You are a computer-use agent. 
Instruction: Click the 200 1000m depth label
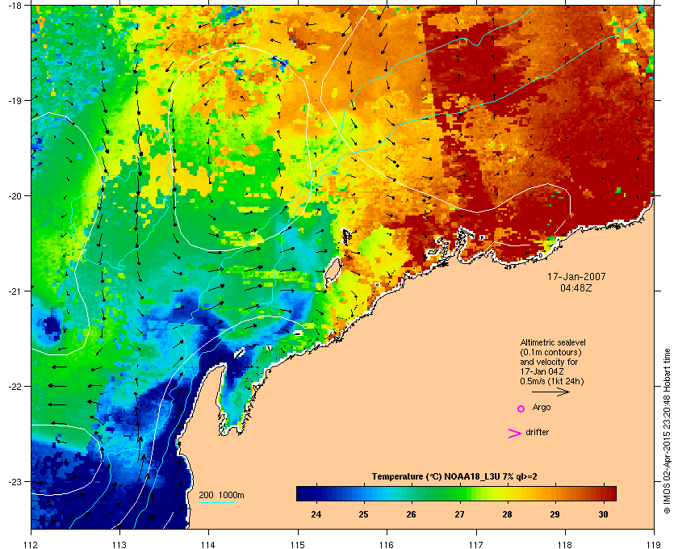tap(221, 496)
